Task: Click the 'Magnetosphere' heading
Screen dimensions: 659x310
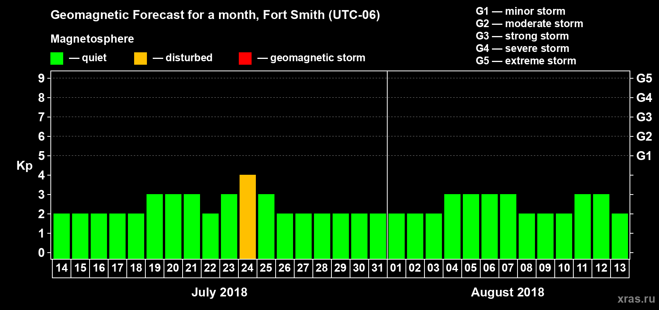Action: pos(92,39)
